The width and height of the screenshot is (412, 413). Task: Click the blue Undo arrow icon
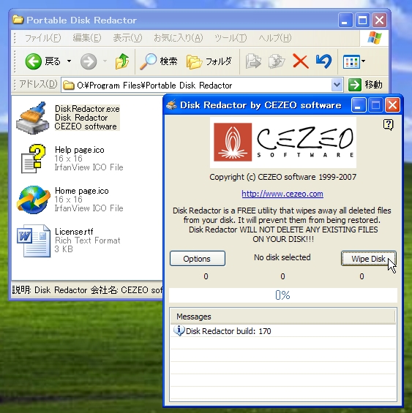coord(323,61)
